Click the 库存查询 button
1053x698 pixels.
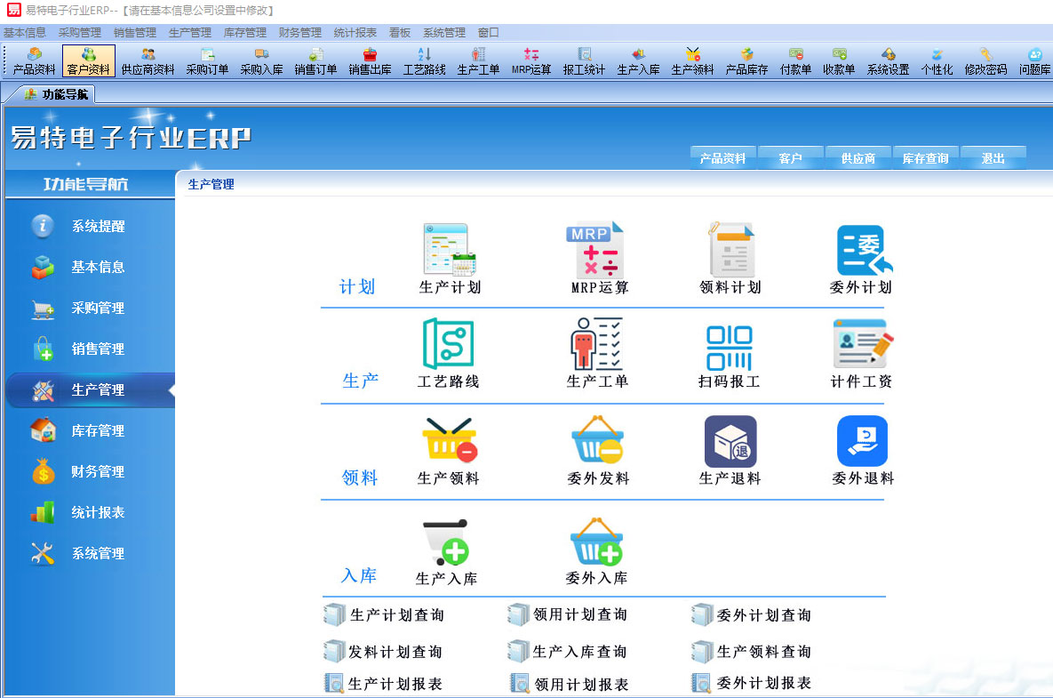[925, 158]
